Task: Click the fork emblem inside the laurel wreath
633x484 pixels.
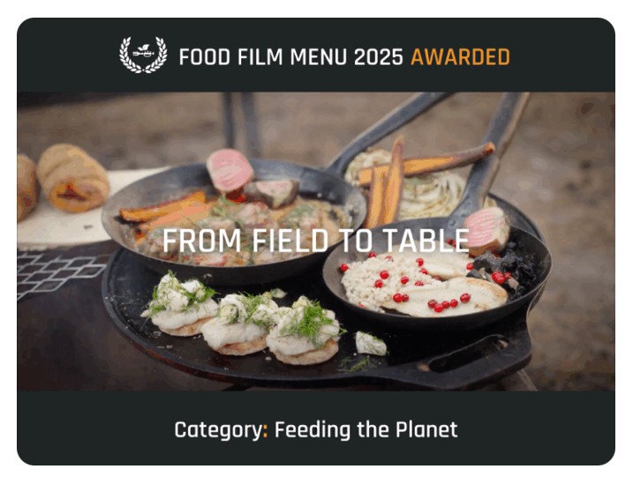Action: (x=143, y=51)
